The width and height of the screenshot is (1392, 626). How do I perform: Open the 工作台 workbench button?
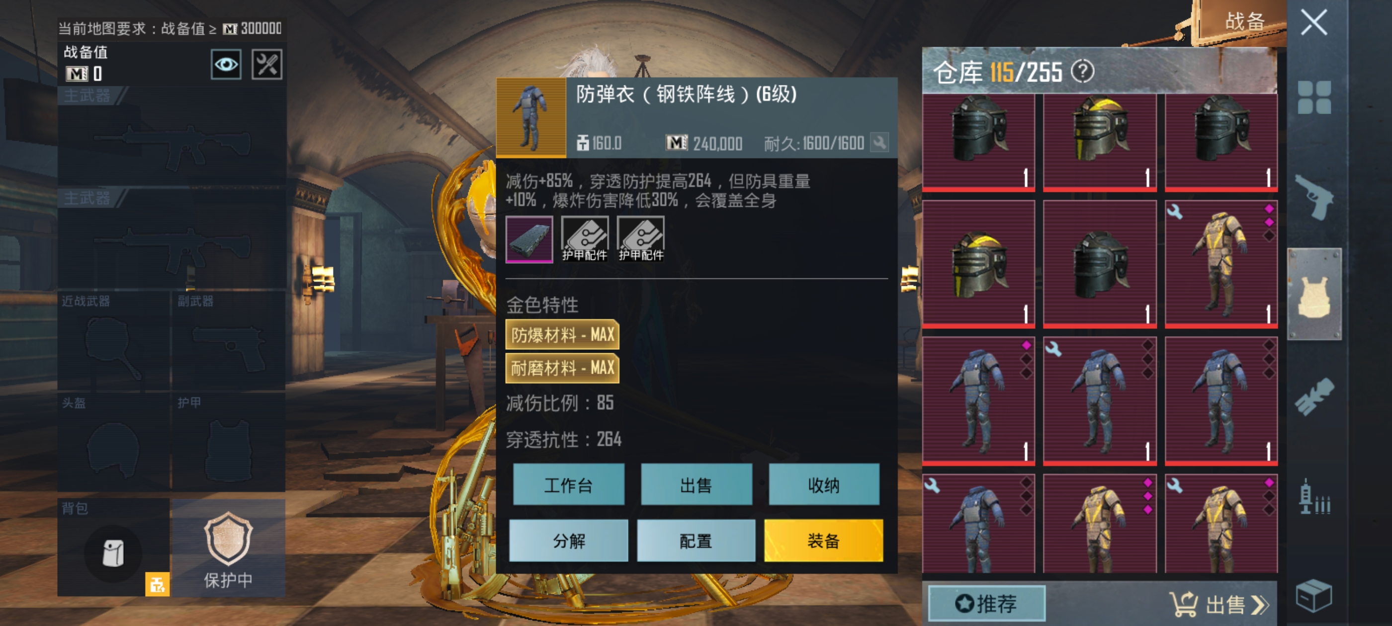click(x=568, y=484)
